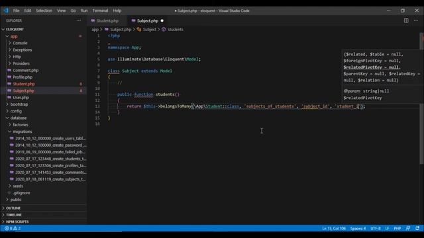
Task: Open the create_students migration file
Action: click(50, 159)
